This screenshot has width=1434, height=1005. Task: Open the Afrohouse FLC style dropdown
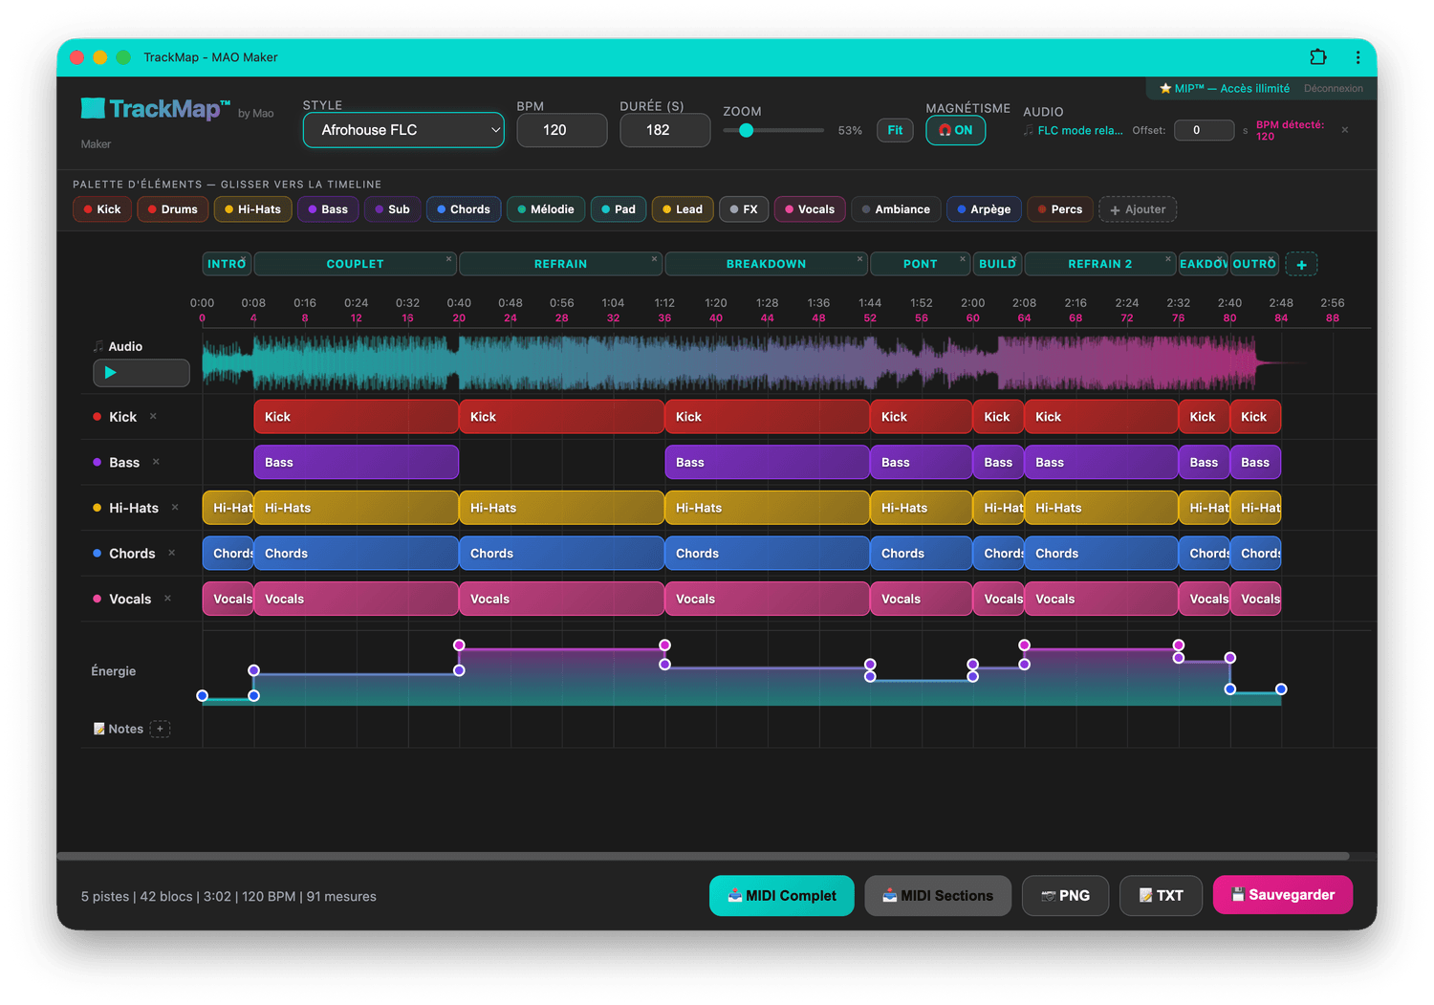coord(403,130)
